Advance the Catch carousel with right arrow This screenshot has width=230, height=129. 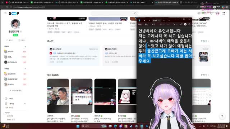pyautogui.click(x=210, y=95)
